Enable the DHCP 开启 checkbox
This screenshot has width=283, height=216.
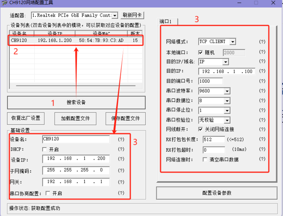pos(45,149)
